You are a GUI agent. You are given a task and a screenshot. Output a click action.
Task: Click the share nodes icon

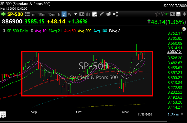click(115, 14)
